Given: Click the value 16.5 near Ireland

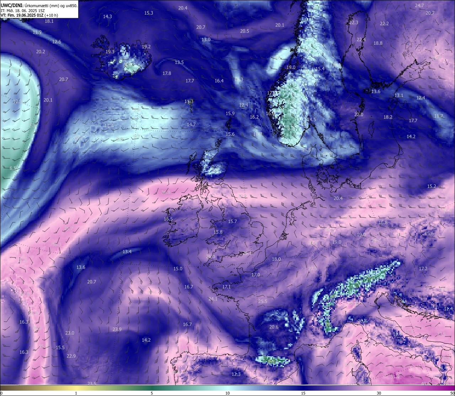Looking at the screenshot, I should coord(168,219).
